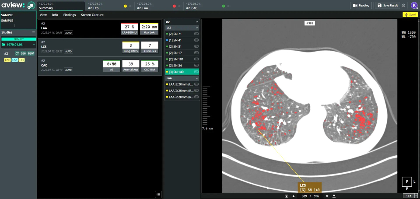This screenshot has height=199, width=420.
Task: Click the clock icon beside Save Result
Action: tap(403, 6)
